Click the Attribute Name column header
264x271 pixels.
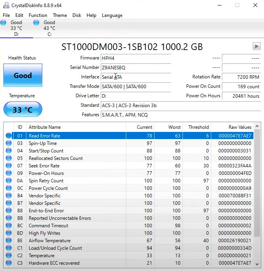(76, 127)
